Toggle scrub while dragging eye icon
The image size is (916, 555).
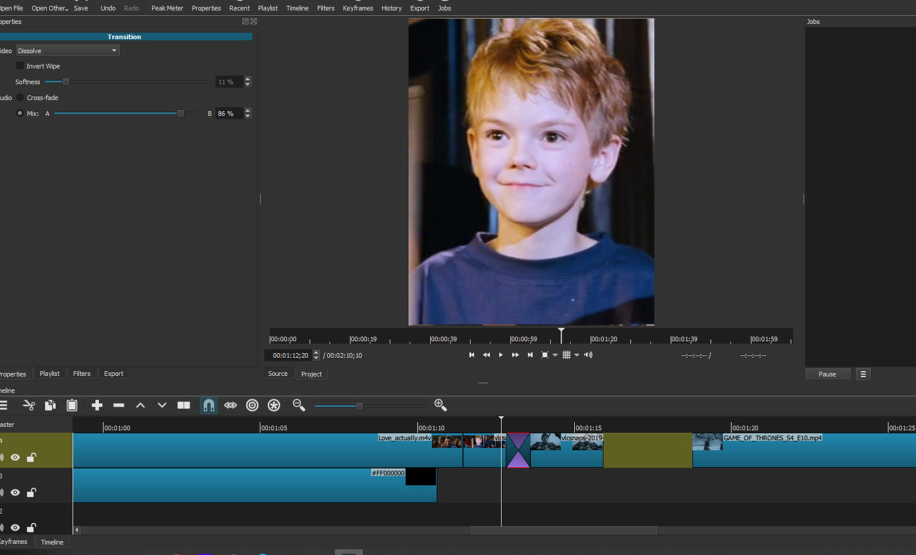pyautogui.click(x=230, y=405)
